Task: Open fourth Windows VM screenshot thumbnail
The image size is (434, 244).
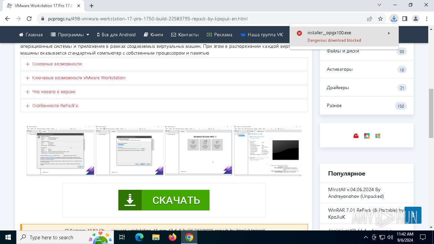Action: 268,150
